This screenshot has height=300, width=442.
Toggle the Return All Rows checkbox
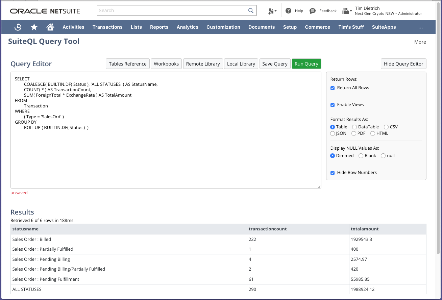(x=333, y=88)
